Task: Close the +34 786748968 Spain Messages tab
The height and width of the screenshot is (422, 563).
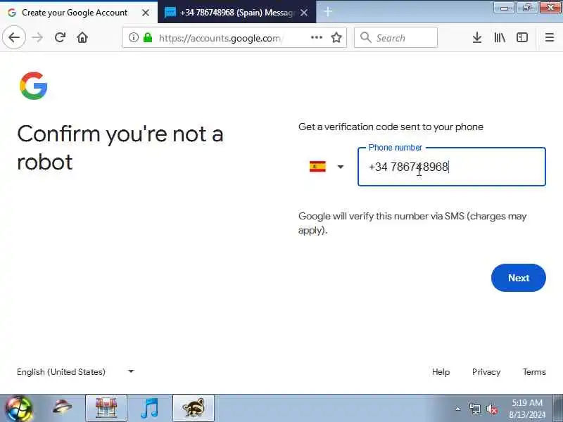Action: (x=304, y=13)
